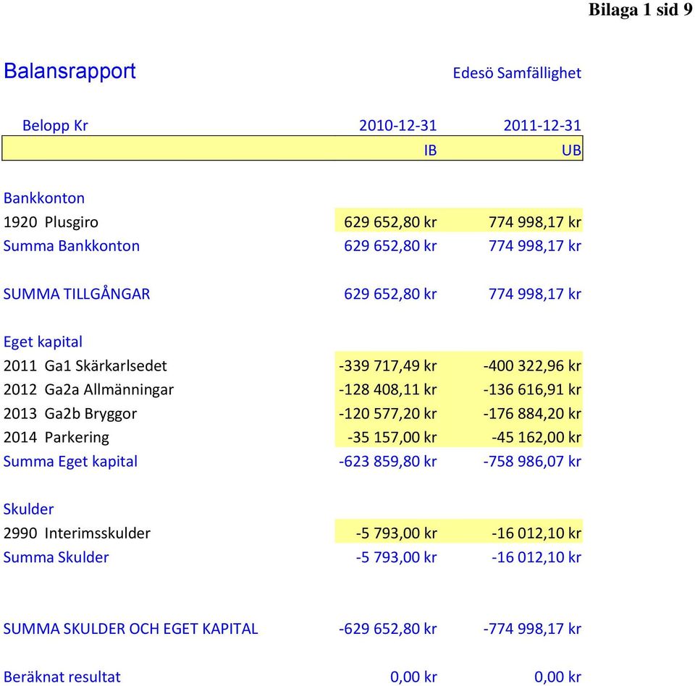Click Beräknat resultat IB value 0,00 kr
Screen dimensions: 695x686
(x=413, y=677)
